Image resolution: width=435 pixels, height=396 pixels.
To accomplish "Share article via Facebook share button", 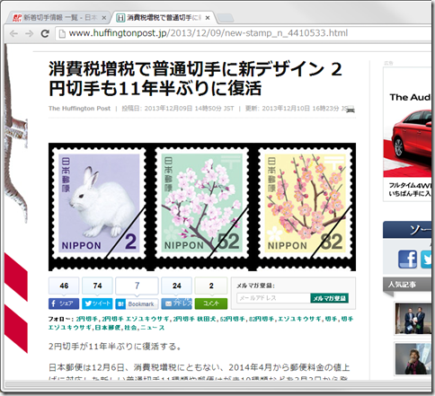I will pos(64,304).
